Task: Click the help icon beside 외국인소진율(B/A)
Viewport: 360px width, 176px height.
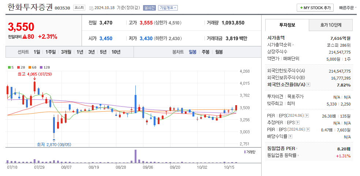Action: point(308,85)
